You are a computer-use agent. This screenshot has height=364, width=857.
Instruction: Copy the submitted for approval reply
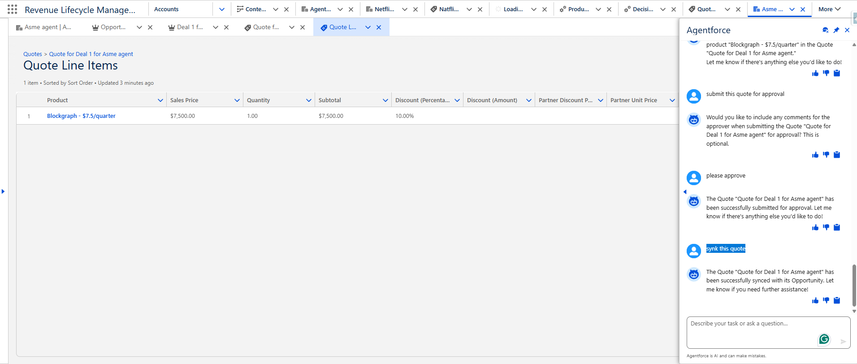click(x=837, y=227)
